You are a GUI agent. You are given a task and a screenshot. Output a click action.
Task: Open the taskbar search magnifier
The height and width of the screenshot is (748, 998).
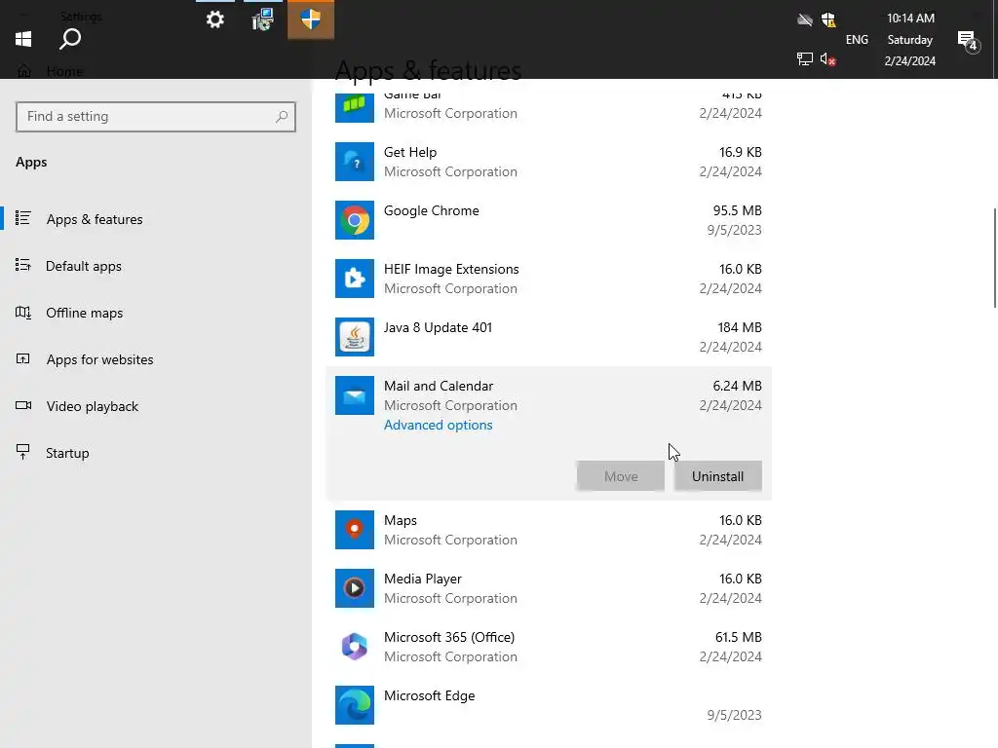[x=70, y=39]
